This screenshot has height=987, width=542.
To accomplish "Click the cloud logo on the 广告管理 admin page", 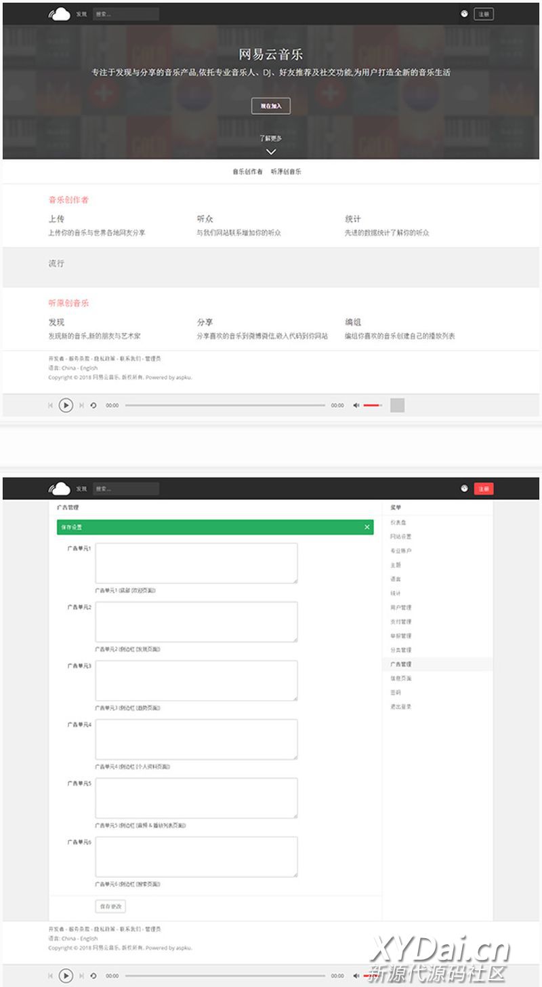I will coord(60,488).
